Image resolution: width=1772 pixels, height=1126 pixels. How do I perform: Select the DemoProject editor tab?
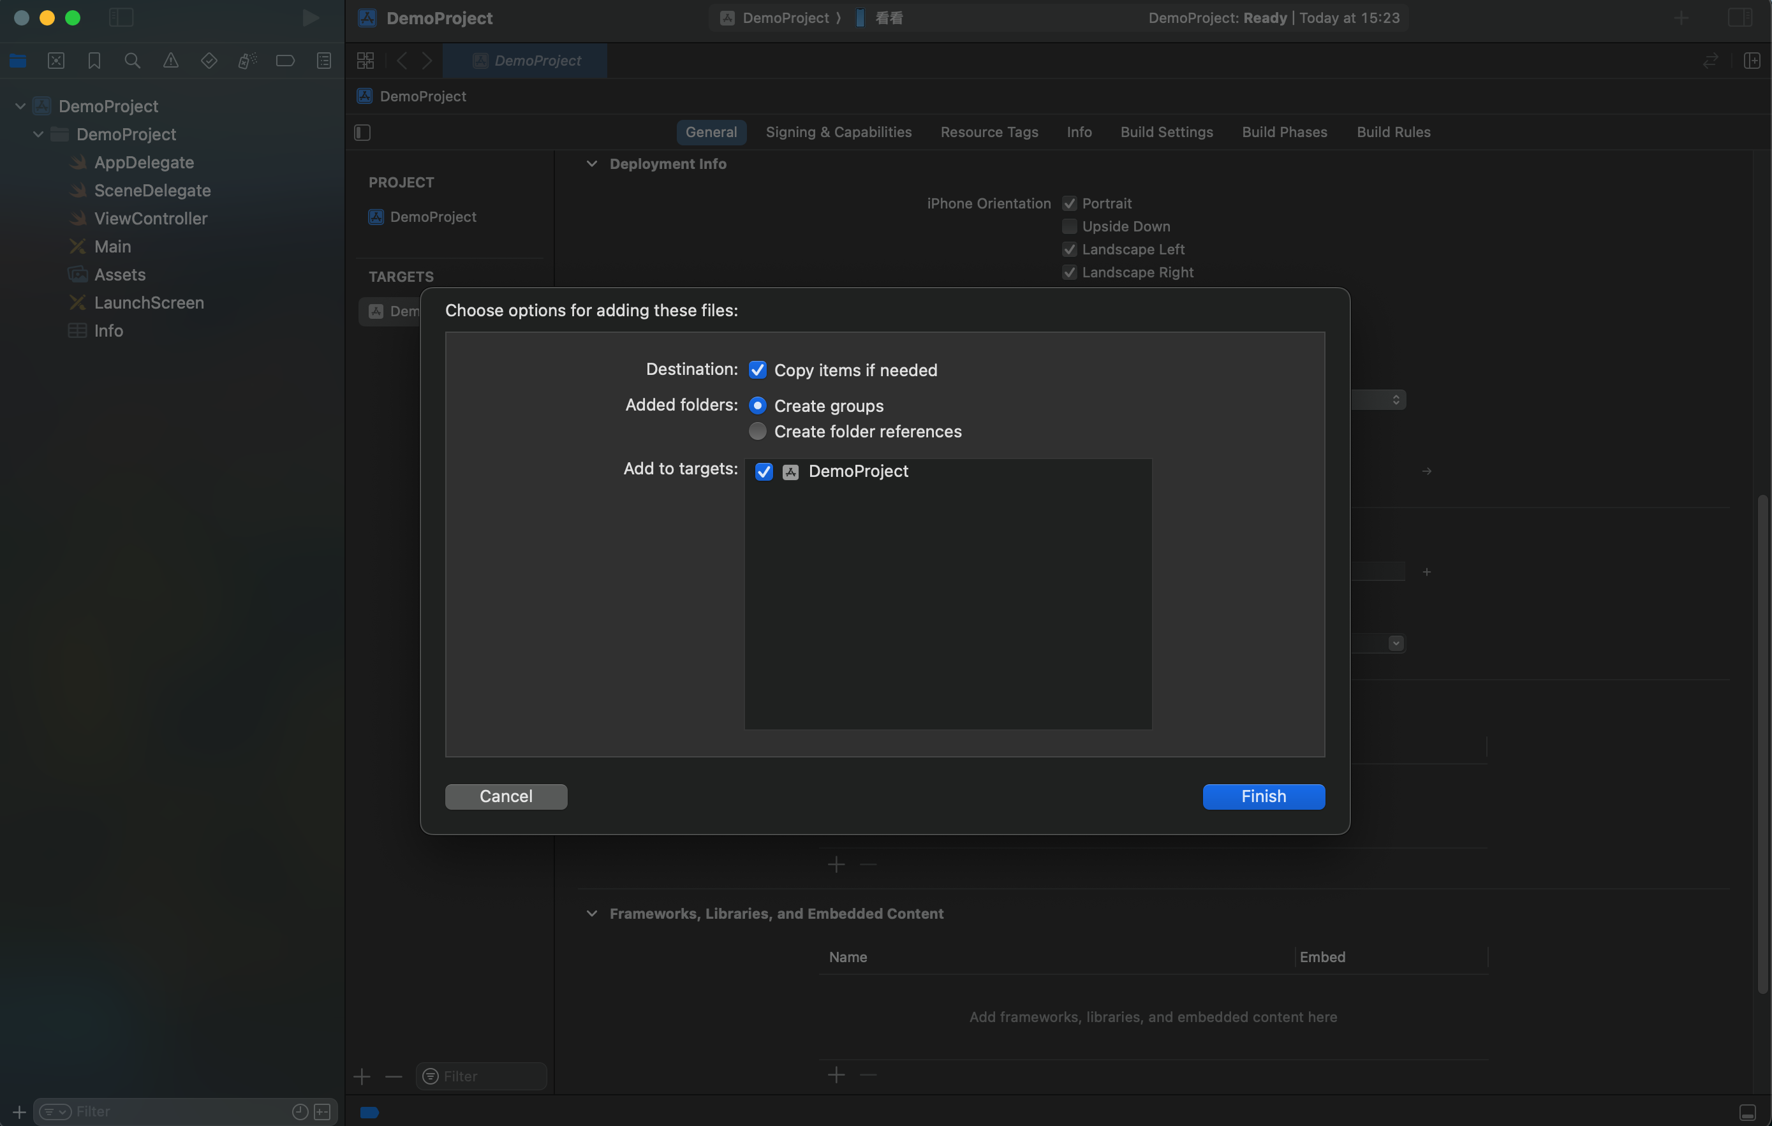[x=525, y=61]
